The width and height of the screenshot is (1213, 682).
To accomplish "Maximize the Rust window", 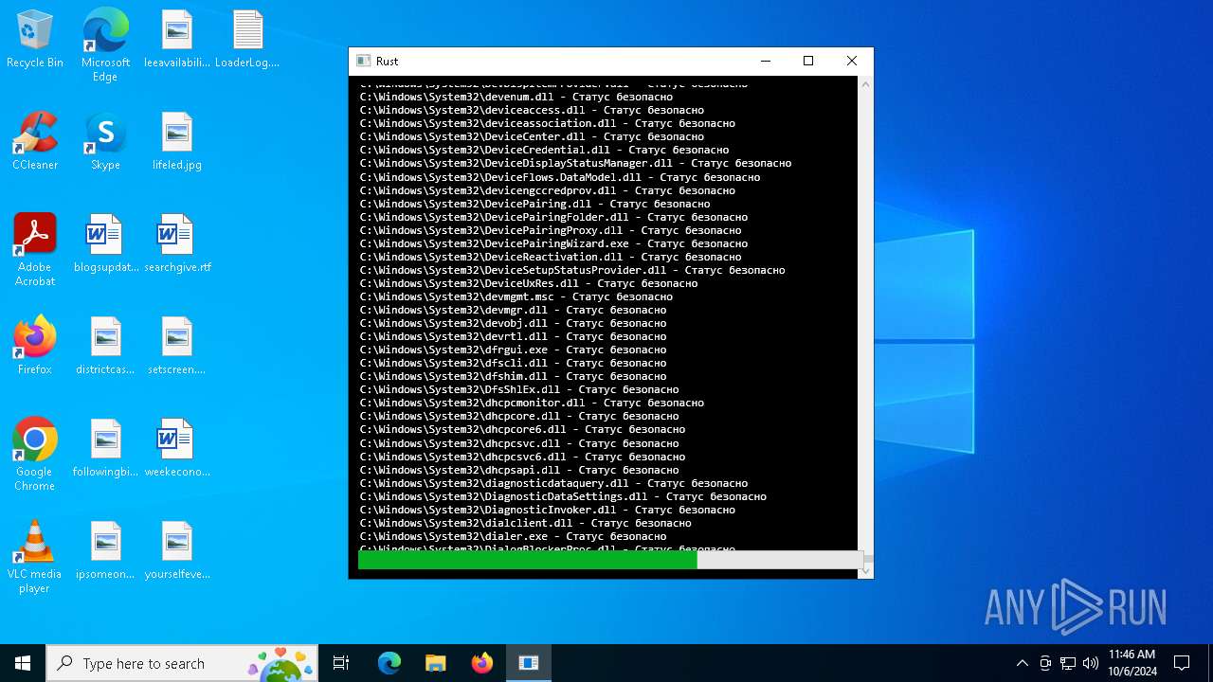I will coord(808,61).
